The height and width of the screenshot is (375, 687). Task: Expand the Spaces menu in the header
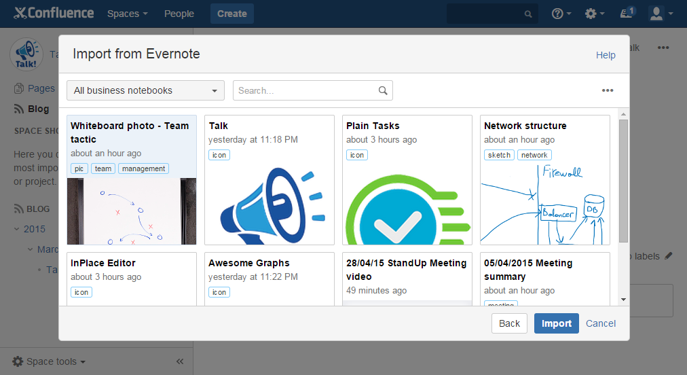coord(127,14)
